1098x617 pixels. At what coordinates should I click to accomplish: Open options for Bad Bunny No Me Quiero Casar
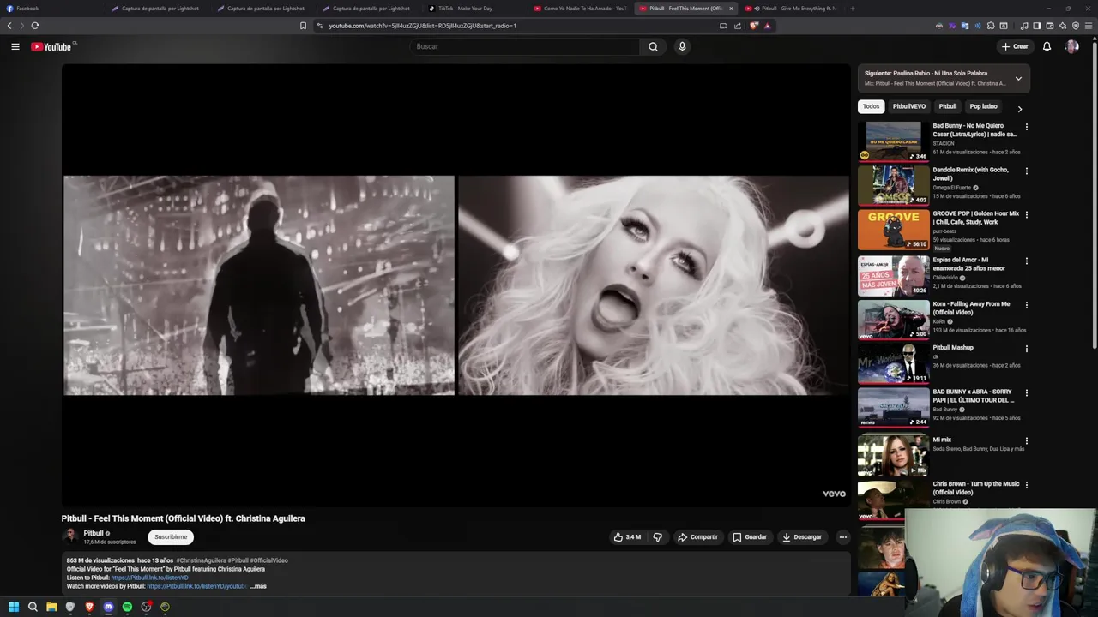pyautogui.click(x=1026, y=127)
